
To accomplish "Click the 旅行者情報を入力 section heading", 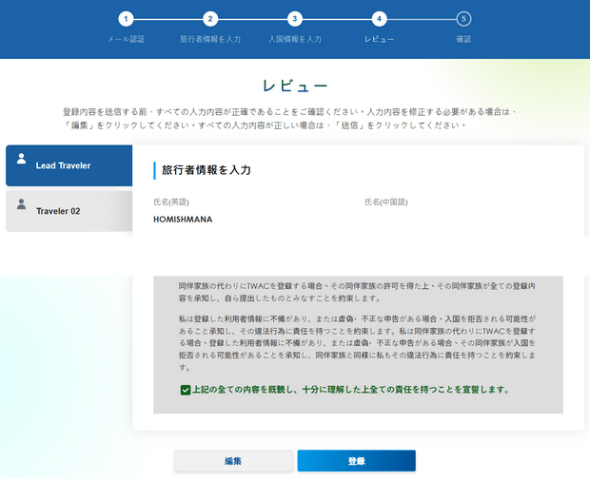I will pos(206,170).
